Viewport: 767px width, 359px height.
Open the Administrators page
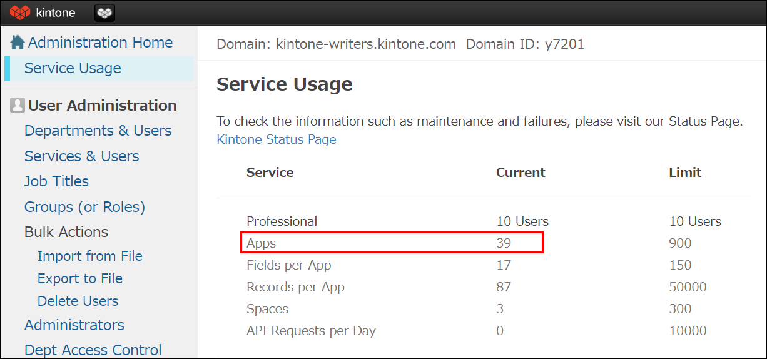74,325
